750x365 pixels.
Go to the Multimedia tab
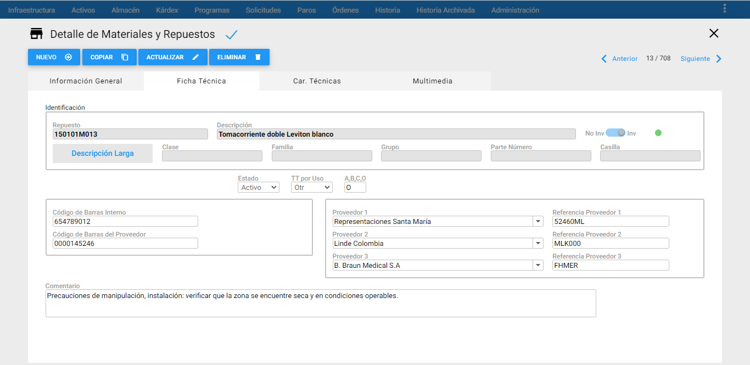pyautogui.click(x=433, y=81)
